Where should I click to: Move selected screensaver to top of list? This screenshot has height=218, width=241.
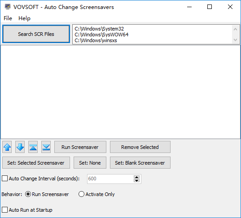(33, 147)
